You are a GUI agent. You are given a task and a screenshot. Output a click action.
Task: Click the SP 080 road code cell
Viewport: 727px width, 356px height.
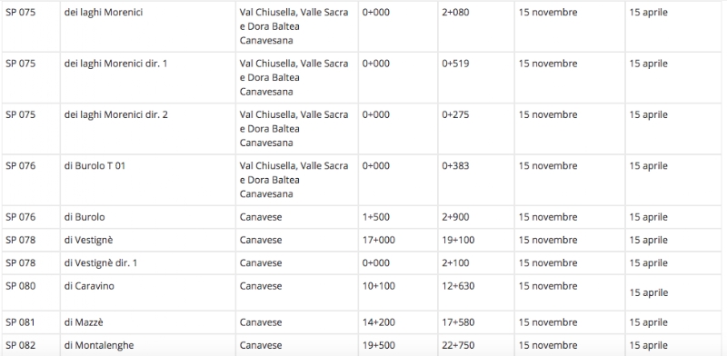tap(31, 292)
